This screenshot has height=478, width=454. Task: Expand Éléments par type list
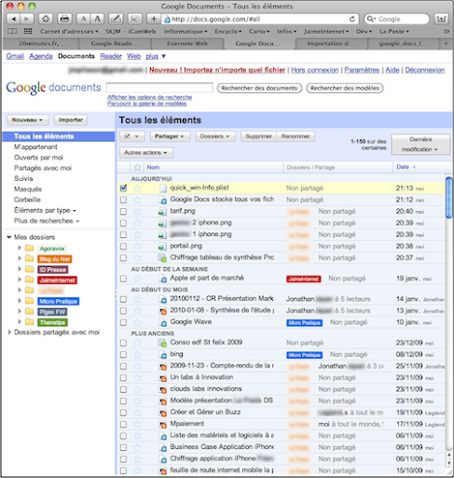45,210
